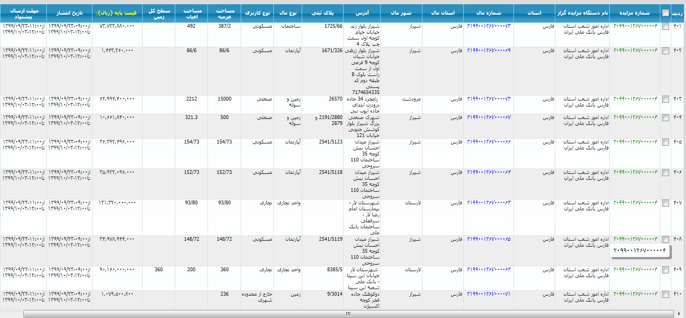Check the checkbox for row ۴۰۱

[665, 27]
